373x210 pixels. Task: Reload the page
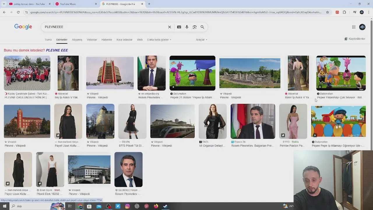tap(18, 12)
